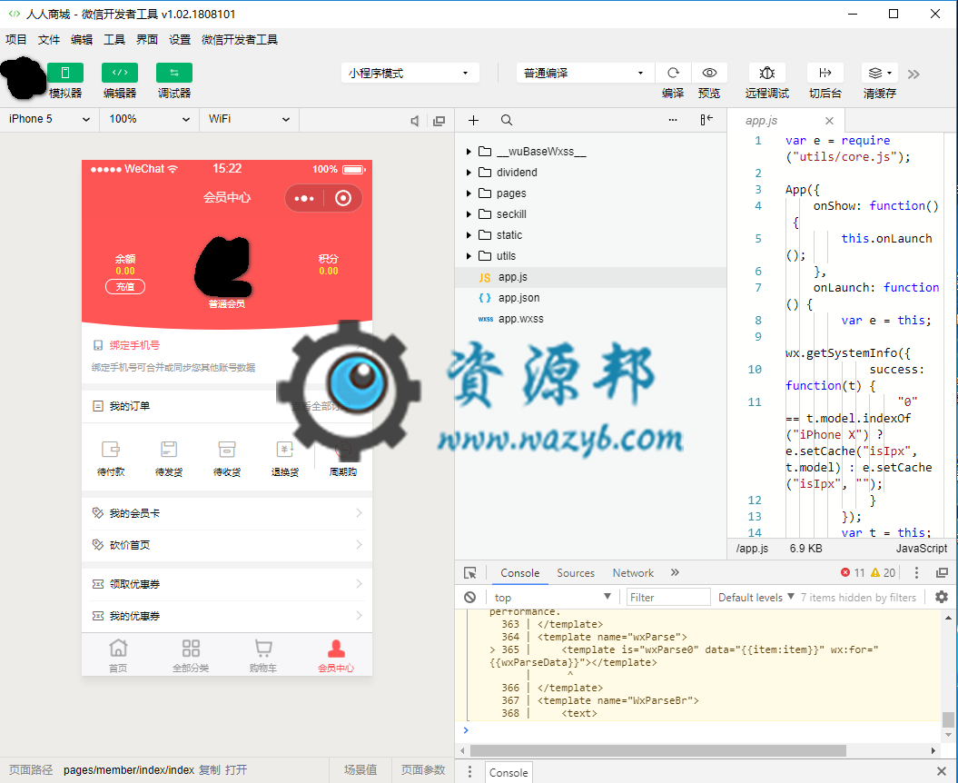Switch to the Network devtools tab
958x783 pixels.
[633, 573]
